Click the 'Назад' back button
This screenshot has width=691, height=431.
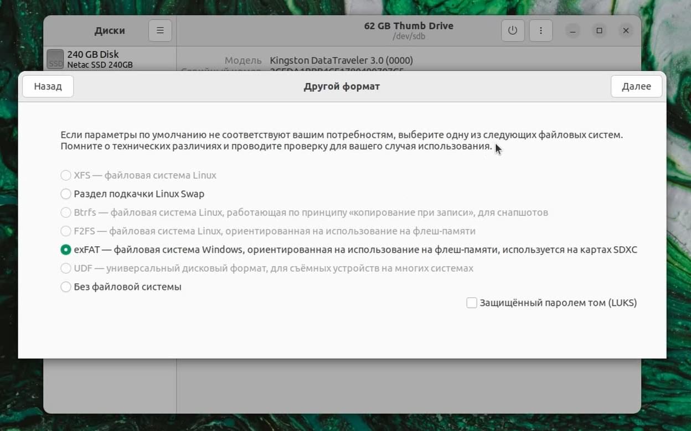point(48,86)
